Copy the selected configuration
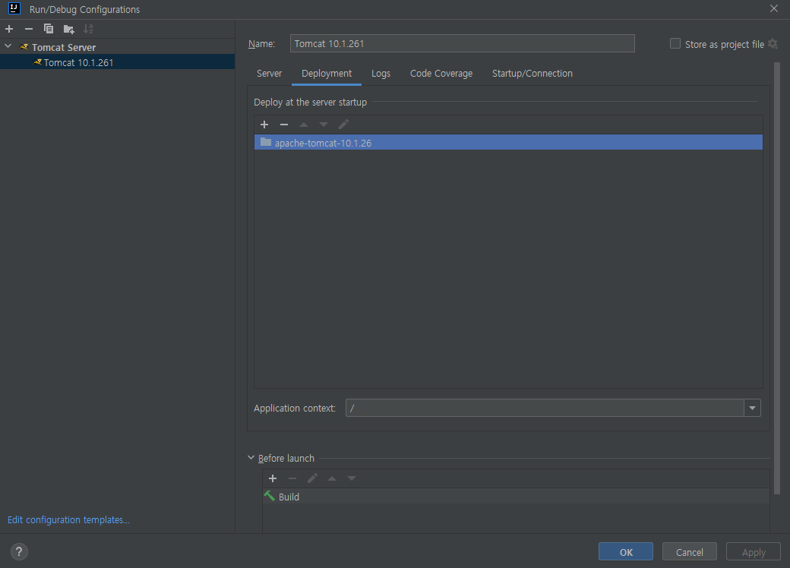The width and height of the screenshot is (790, 568). click(x=49, y=29)
